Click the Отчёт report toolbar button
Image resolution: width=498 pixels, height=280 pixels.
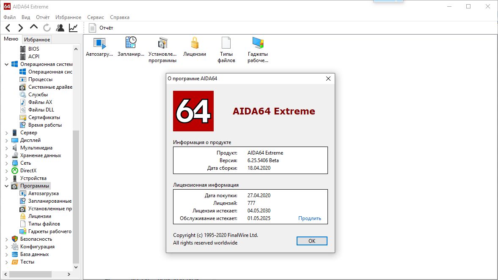(x=101, y=28)
